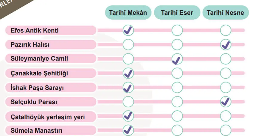Check Tarihî Eser for Efes Antik Kenti
Screen dimensions: 258x136
[x=177, y=30]
